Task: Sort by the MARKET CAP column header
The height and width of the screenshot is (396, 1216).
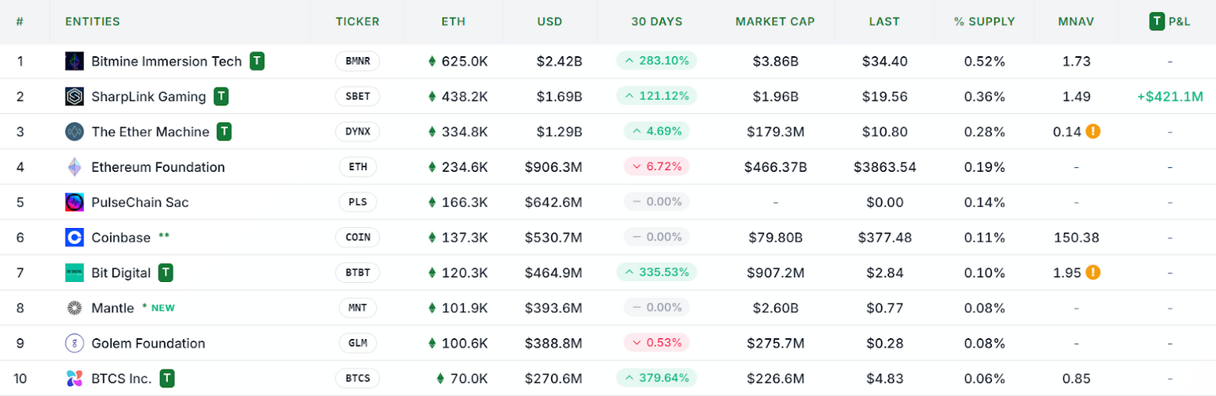Action: coord(775,21)
